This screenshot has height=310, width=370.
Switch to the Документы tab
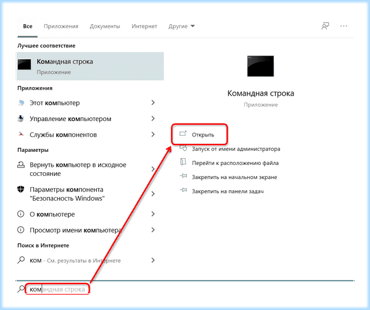(105, 26)
